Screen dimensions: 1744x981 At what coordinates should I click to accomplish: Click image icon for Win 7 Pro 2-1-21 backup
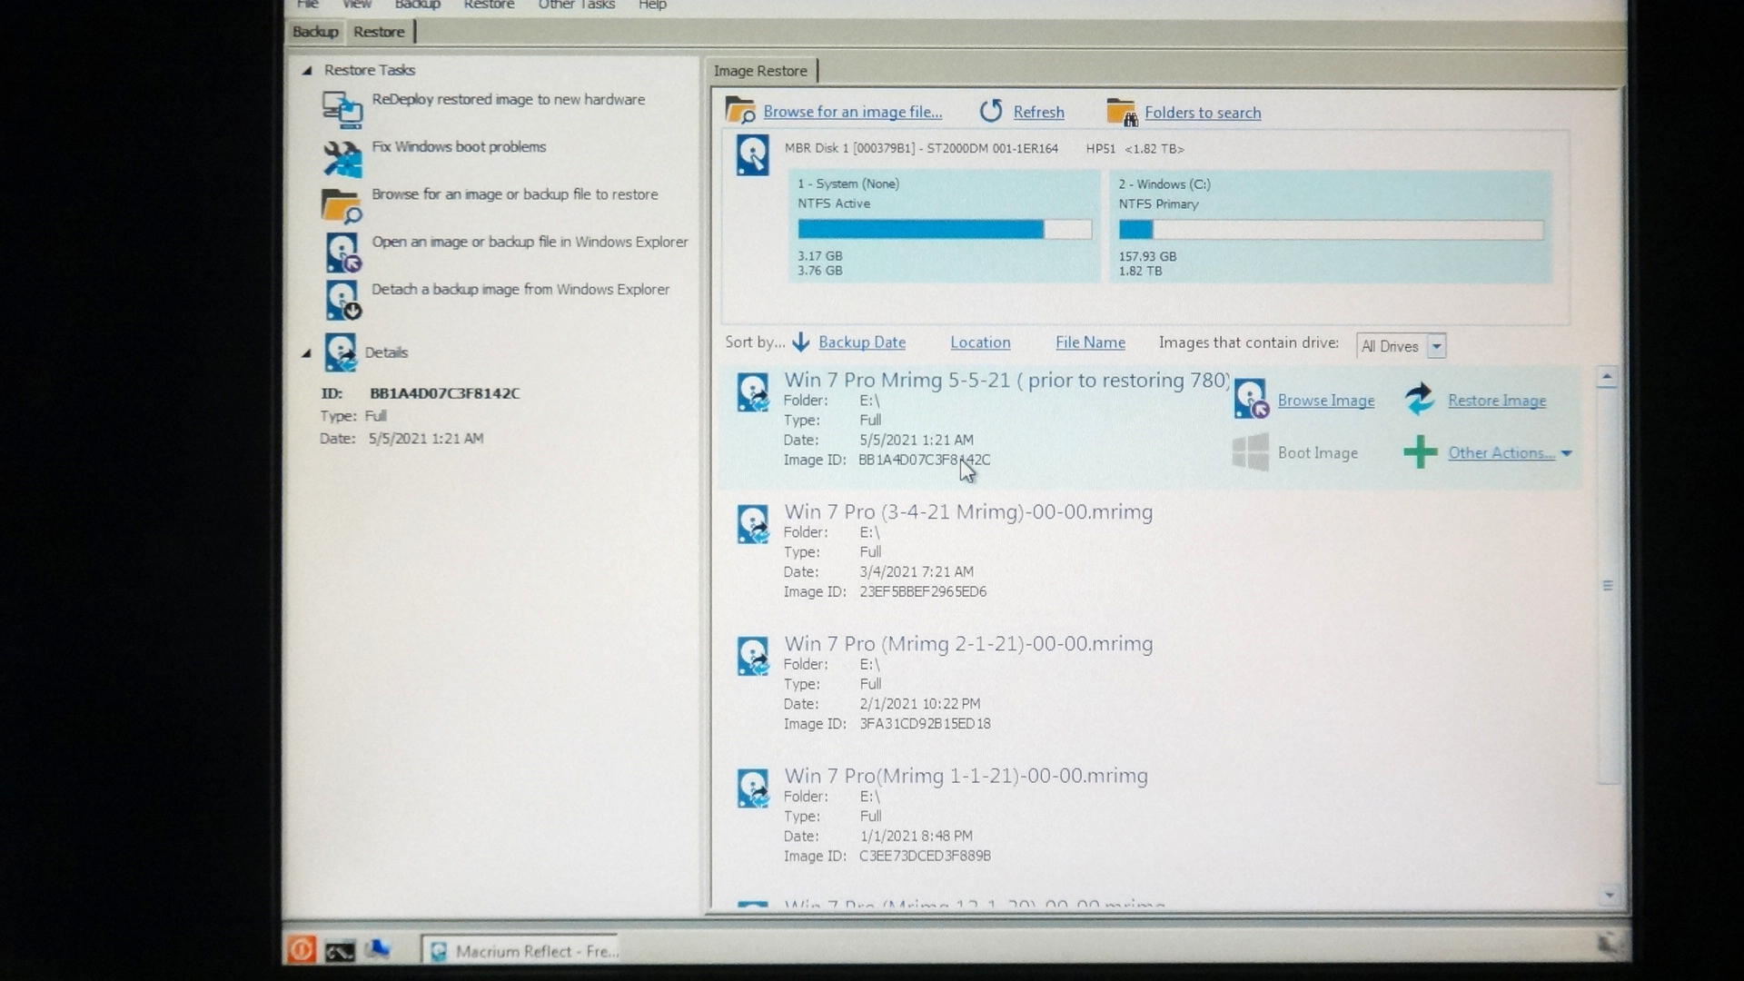point(753,657)
